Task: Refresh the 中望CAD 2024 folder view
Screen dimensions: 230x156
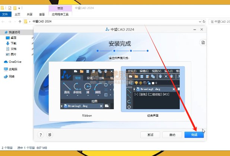Action: (204, 22)
